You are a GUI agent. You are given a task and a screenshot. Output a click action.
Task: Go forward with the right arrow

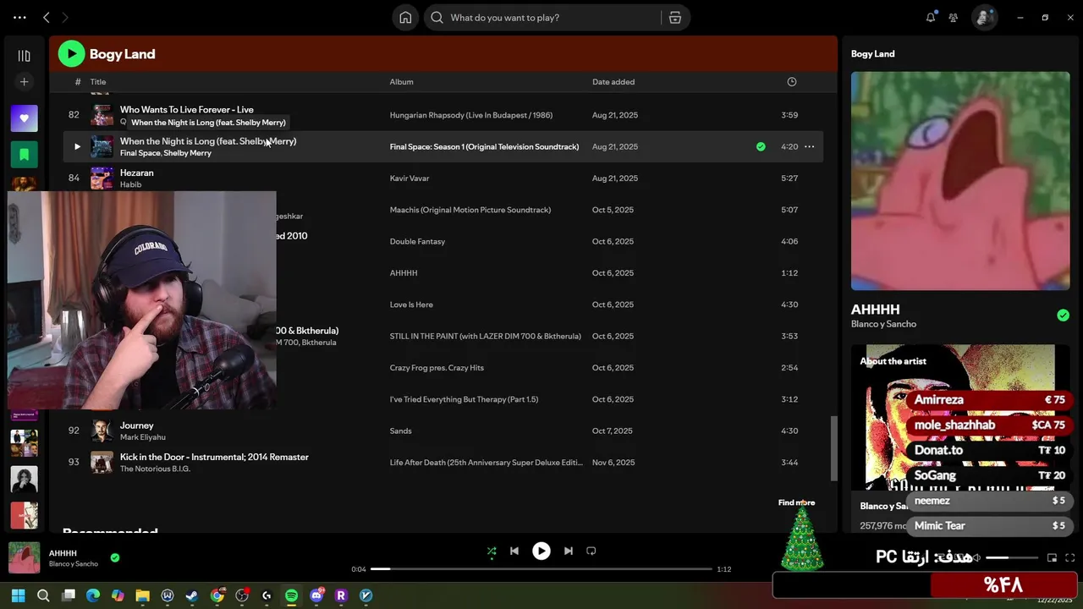pos(64,17)
